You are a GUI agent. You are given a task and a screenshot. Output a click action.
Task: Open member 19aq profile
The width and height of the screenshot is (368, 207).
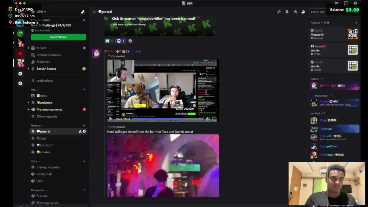pyautogui.click(x=334, y=120)
